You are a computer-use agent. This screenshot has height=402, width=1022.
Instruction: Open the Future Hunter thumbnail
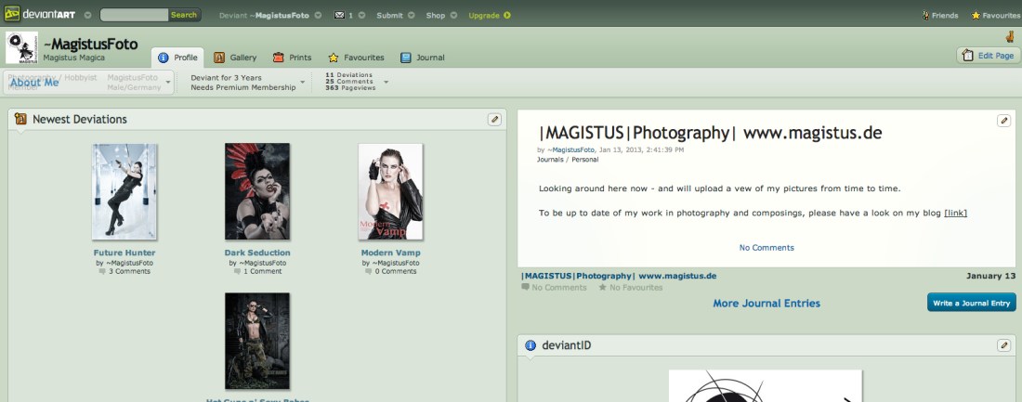click(x=124, y=191)
